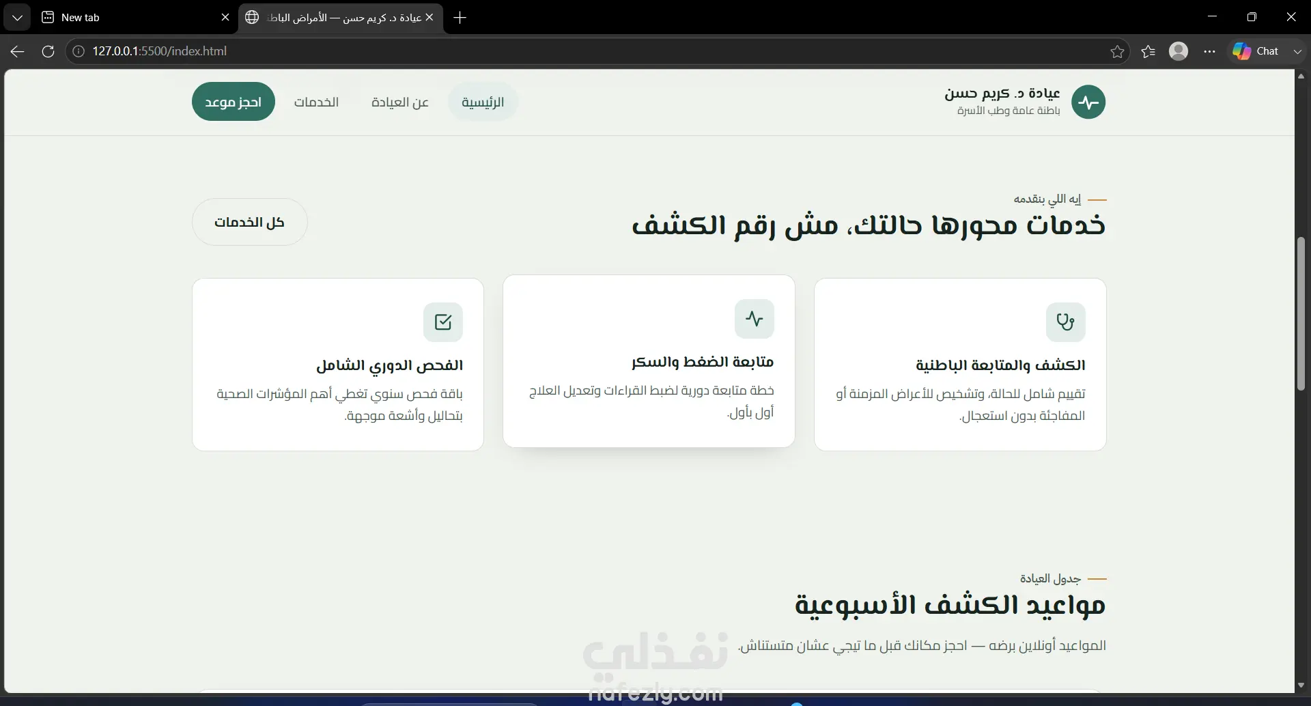1311x706 pixels.
Task: Click the description starting باقة فحص سنوي
Action: tap(339, 404)
